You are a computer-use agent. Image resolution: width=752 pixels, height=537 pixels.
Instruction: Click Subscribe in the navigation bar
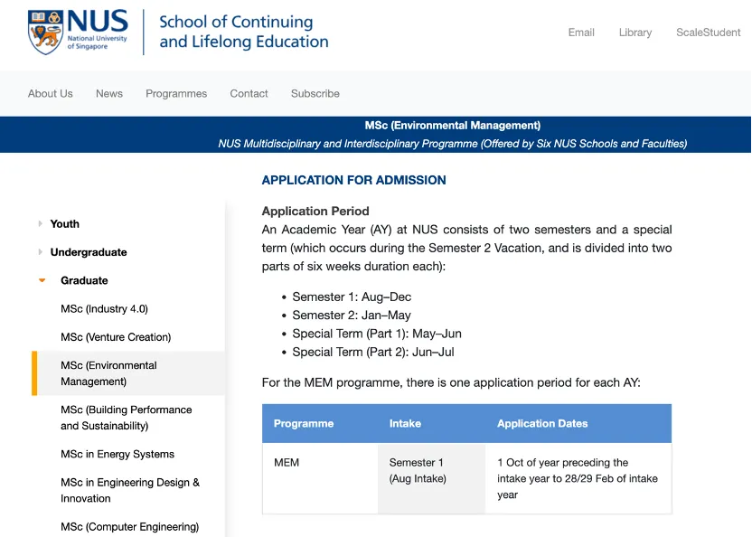pos(315,94)
